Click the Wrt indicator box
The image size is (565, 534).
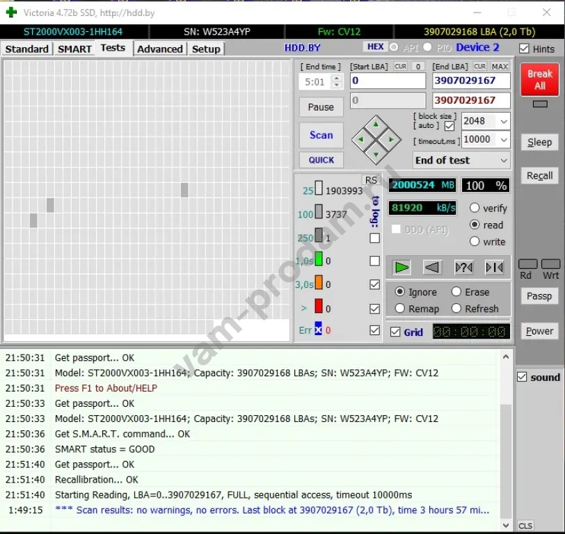pos(550,264)
